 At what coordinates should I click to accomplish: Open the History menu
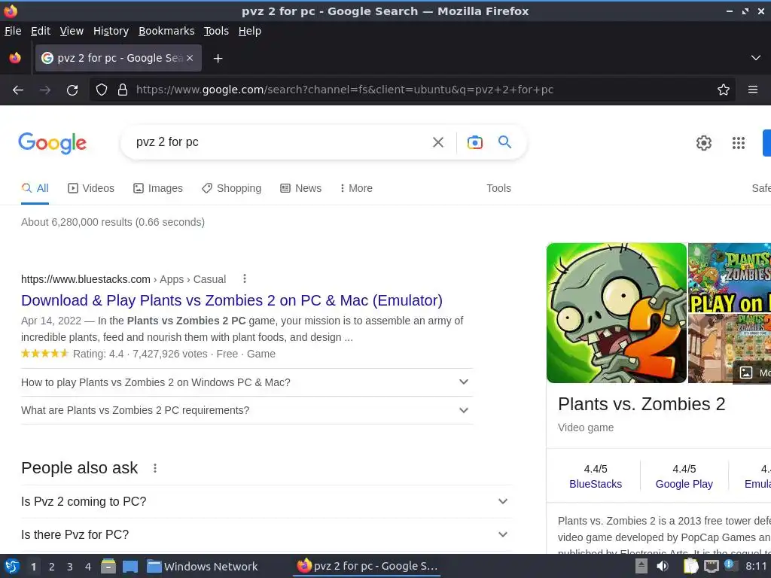coord(111,31)
